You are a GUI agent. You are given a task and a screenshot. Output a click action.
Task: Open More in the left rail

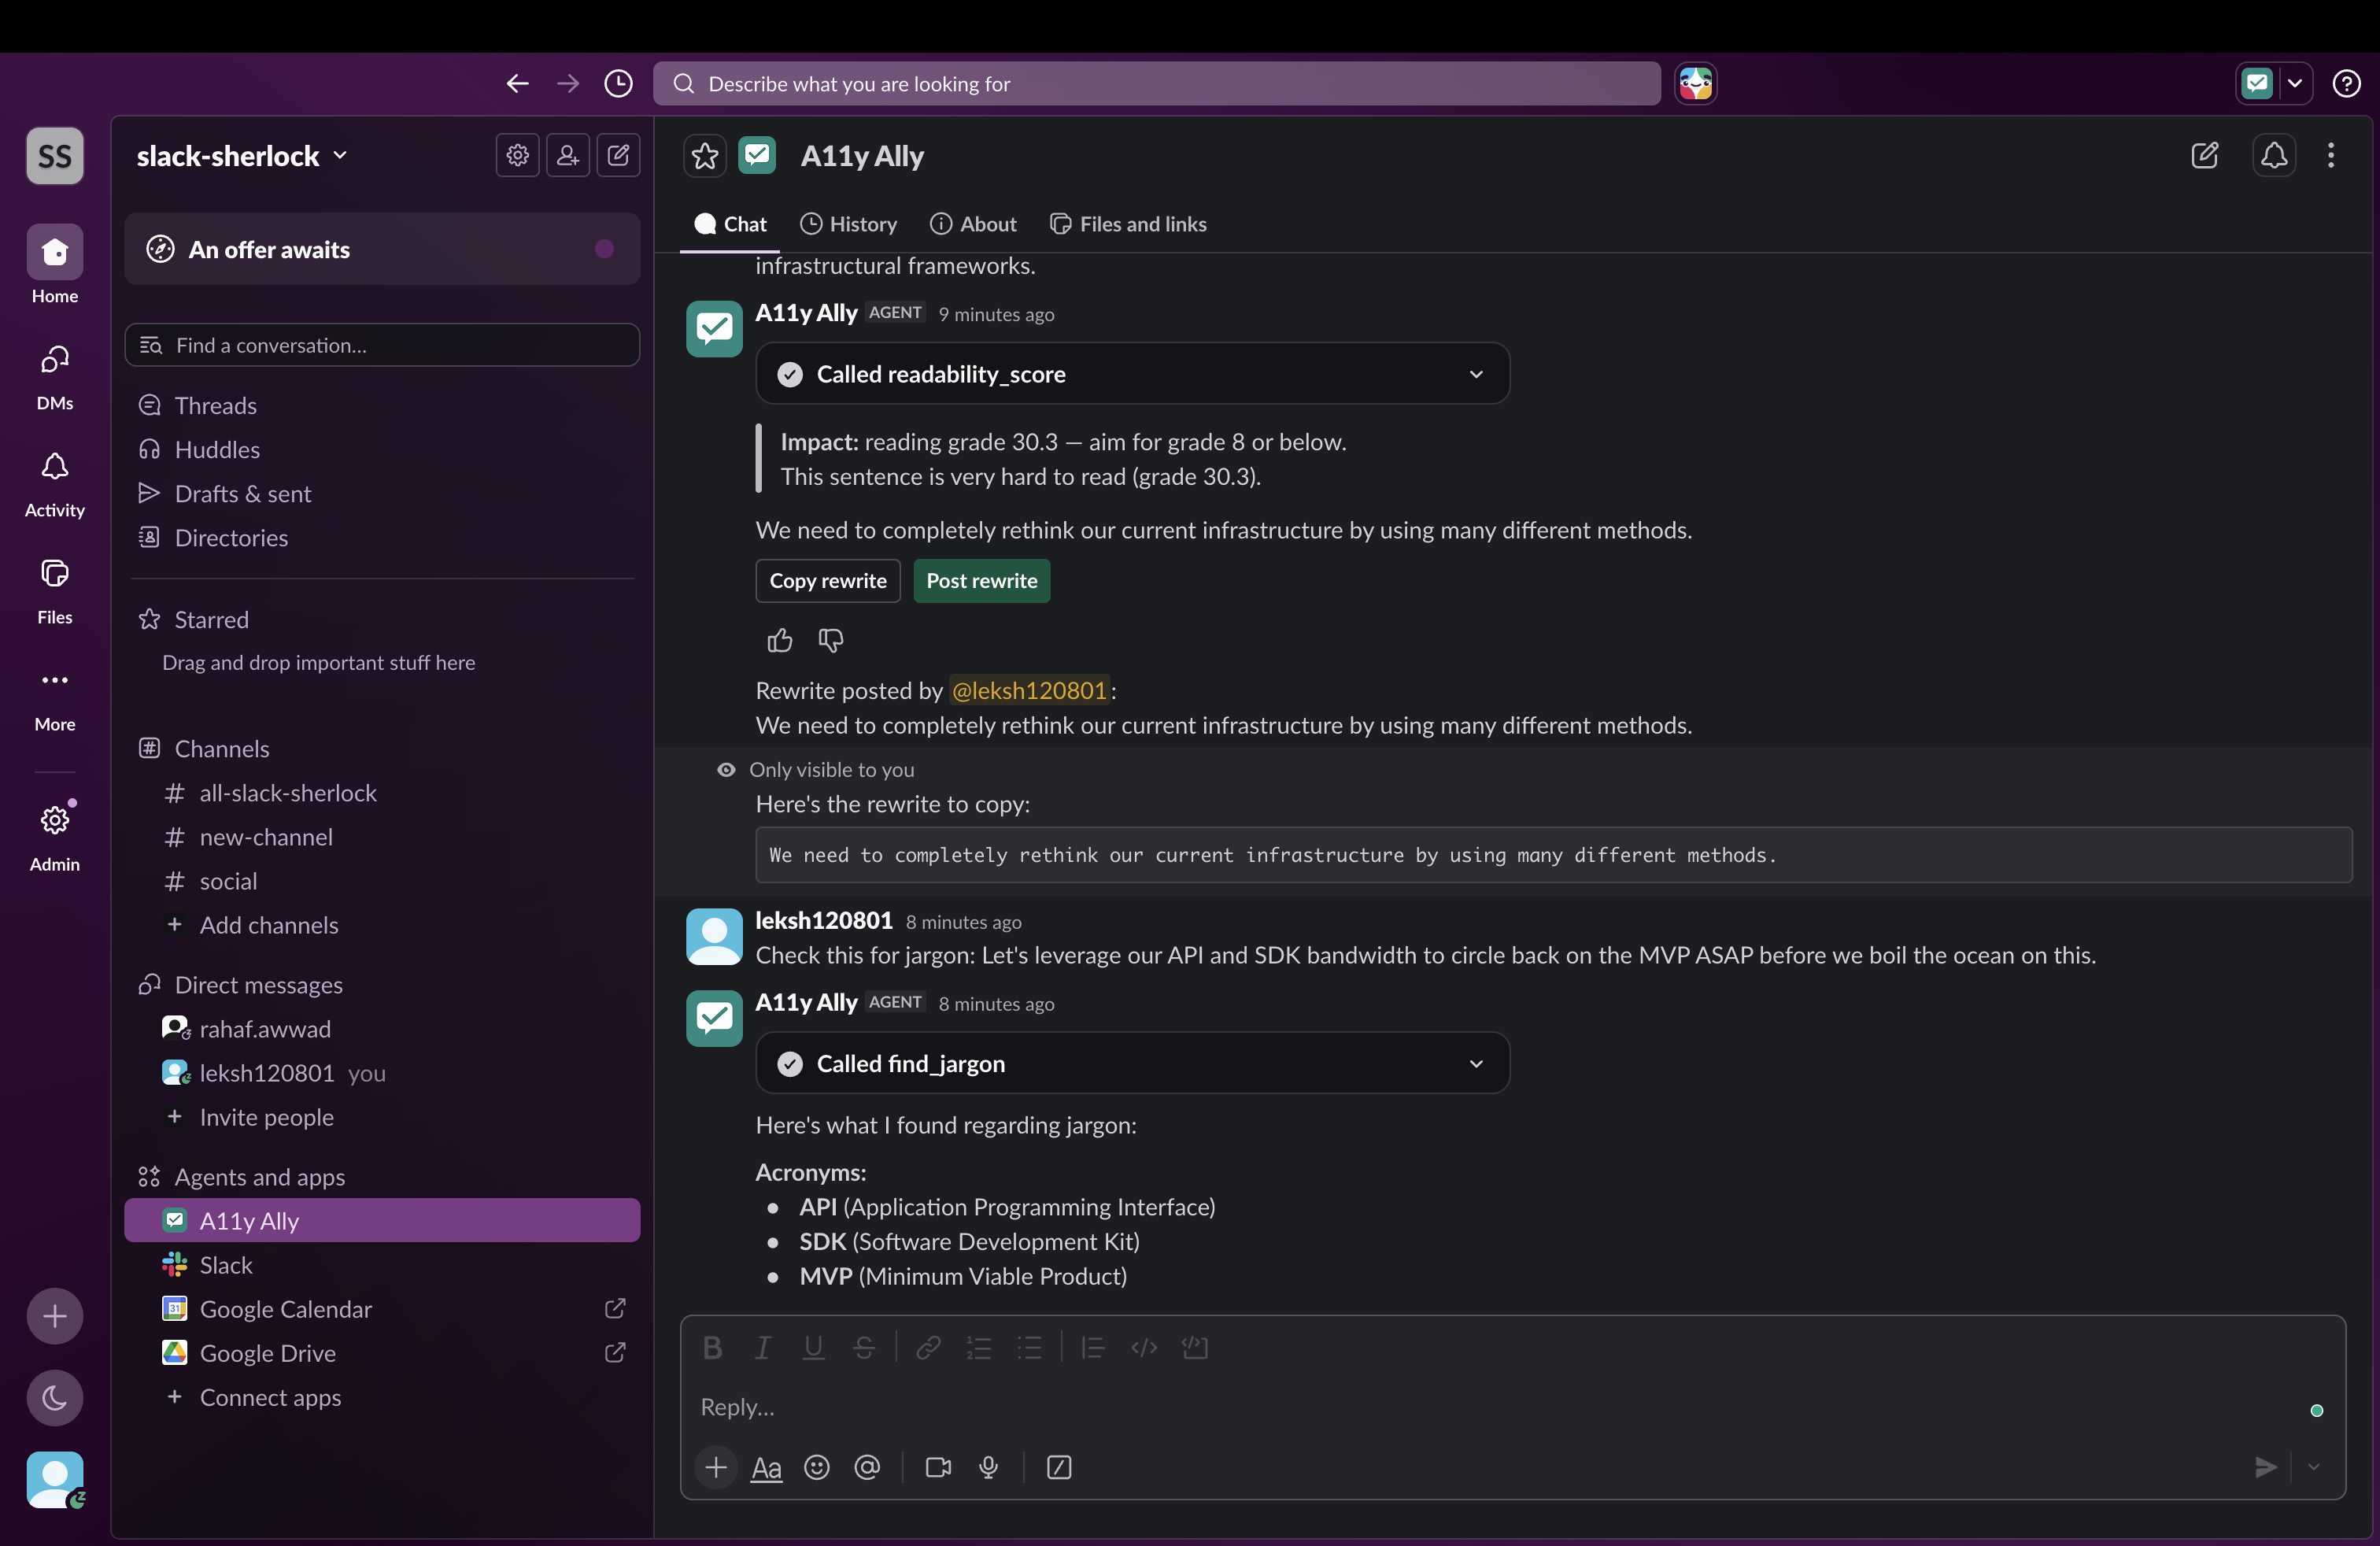pos(55,699)
